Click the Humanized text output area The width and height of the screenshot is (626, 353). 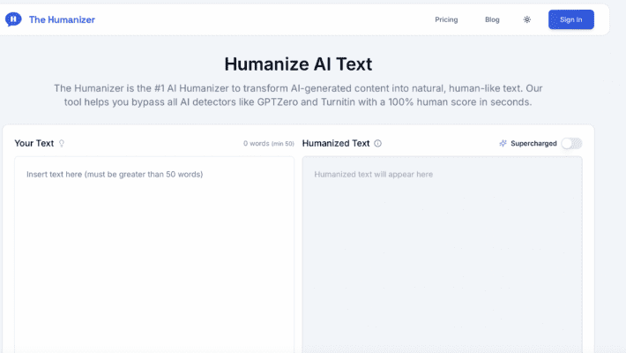[x=443, y=255]
